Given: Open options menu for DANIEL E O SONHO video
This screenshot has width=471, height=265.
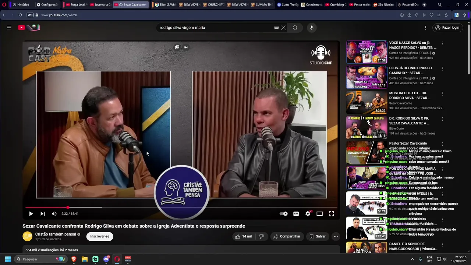Looking at the screenshot, I should coord(443,245).
